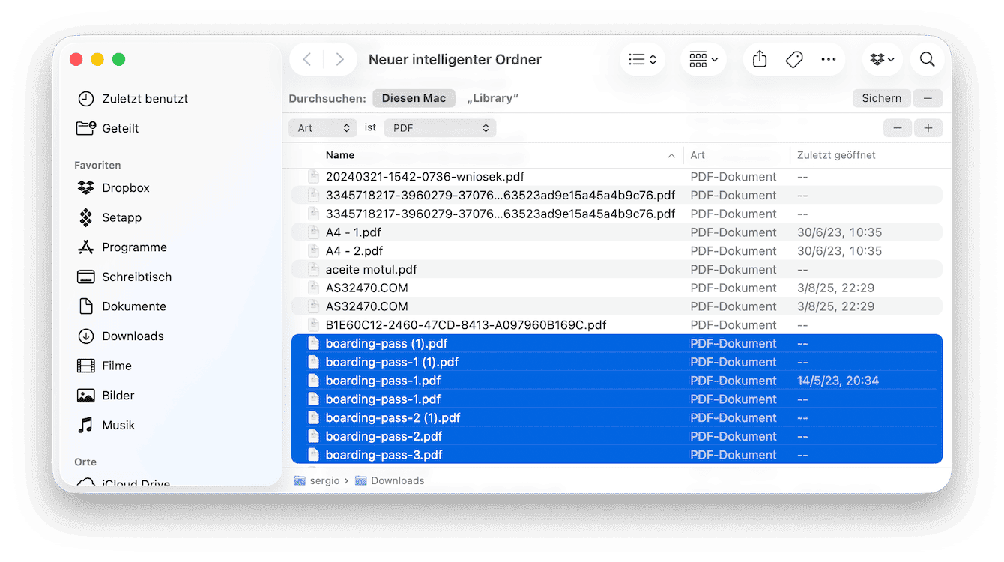This screenshot has height=562, width=1004.
Task: Click the Sichern button
Action: click(881, 98)
